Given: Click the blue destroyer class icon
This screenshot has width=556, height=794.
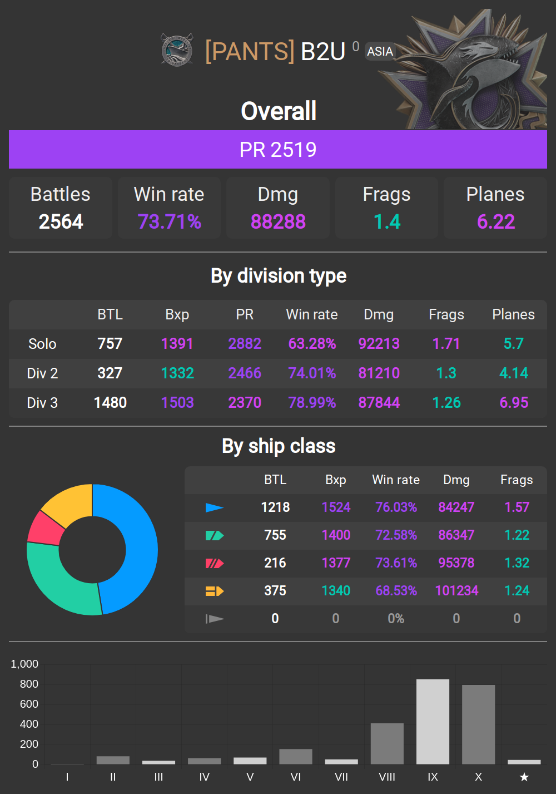Looking at the screenshot, I should click(x=214, y=507).
